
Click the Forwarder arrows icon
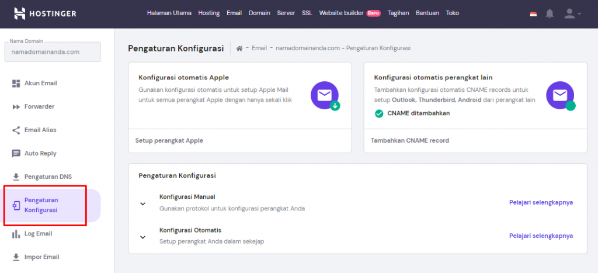pos(16,106)
